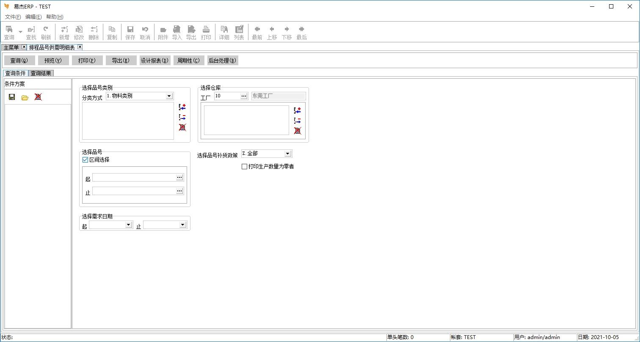Screen dimensions: 640x342
Task: Click the 查询 toolbar icon
Action: (9, 33)
